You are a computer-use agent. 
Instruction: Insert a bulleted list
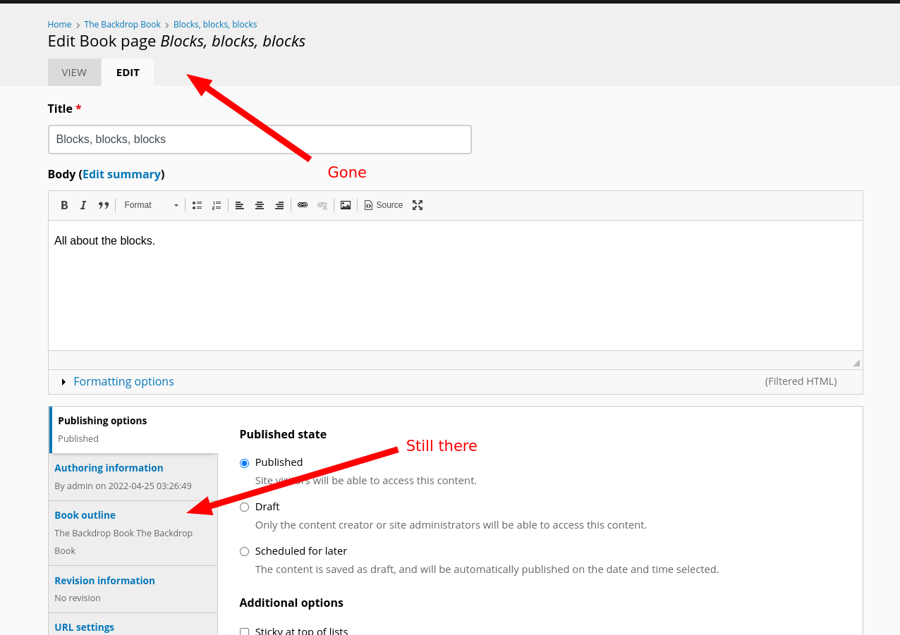click(197, 205)
